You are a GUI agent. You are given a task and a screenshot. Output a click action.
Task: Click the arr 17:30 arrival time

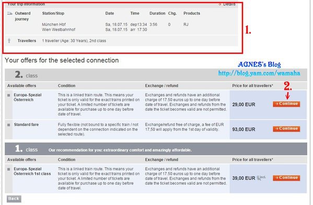(x=138, y=30)
